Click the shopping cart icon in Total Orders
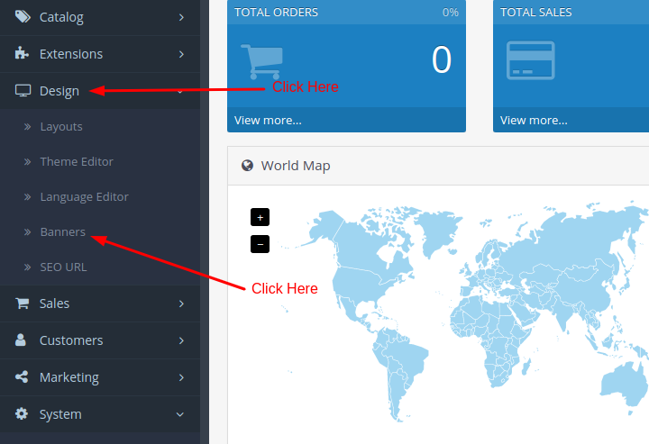The width and height of the screenshot is (649, 444). (261, 61)
